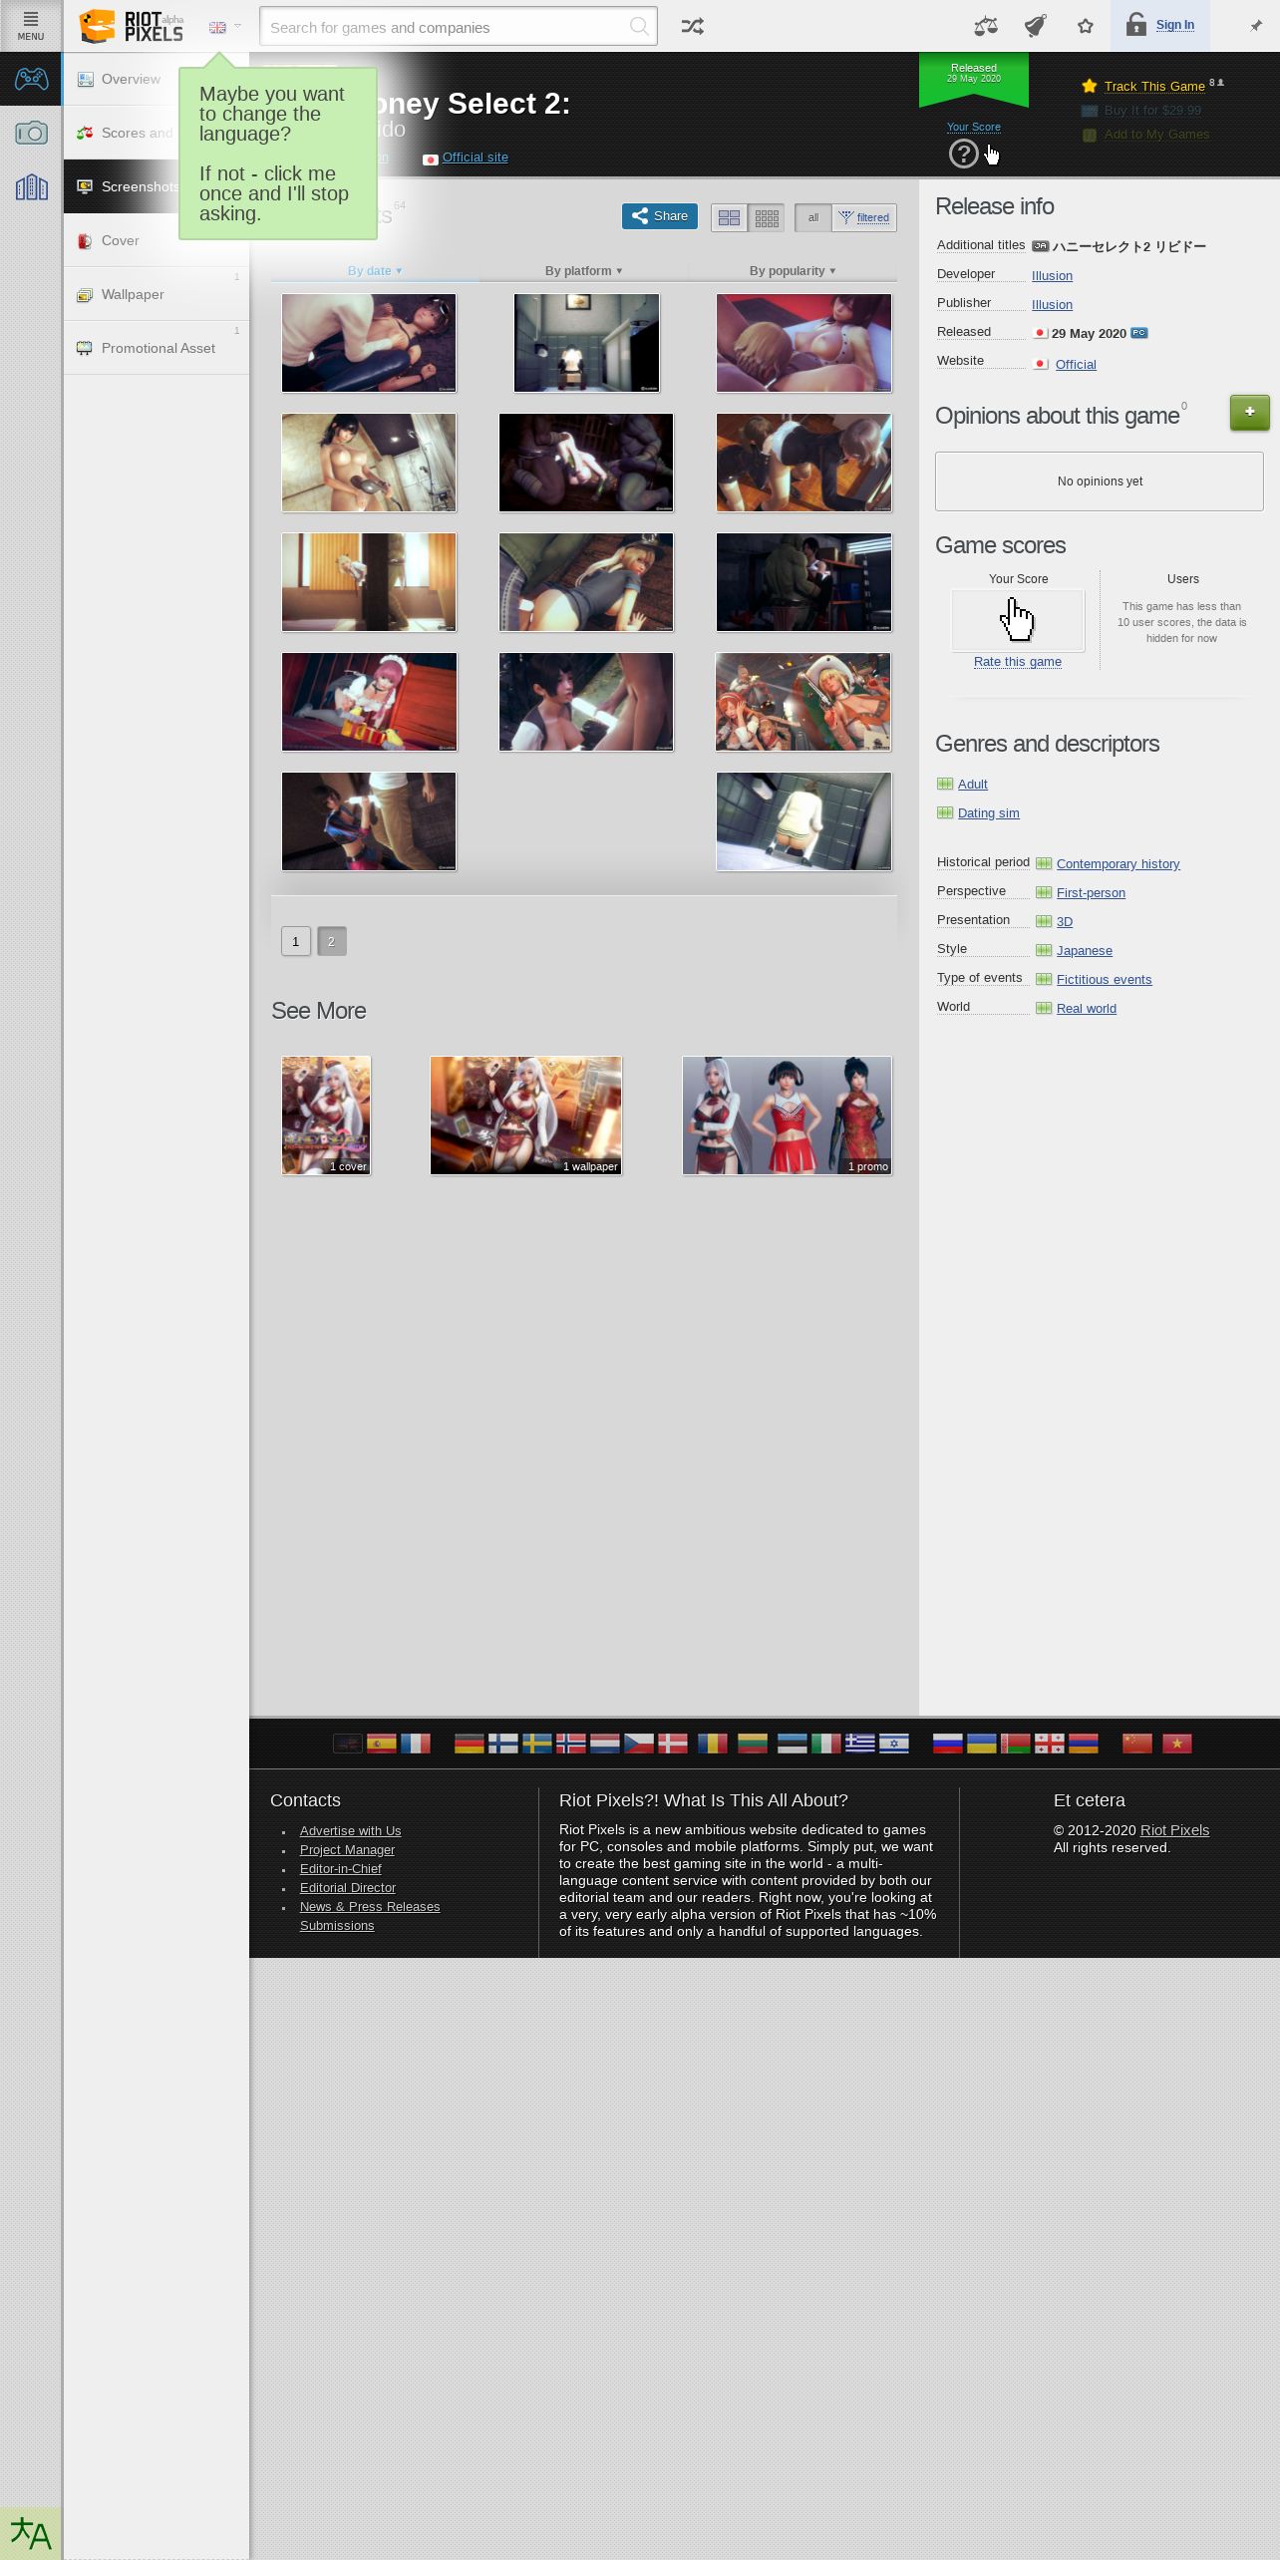Click Buy It for $29.99
Screen dimensions: 1280x2560
pyautogui.click(x=1152, y=111)
